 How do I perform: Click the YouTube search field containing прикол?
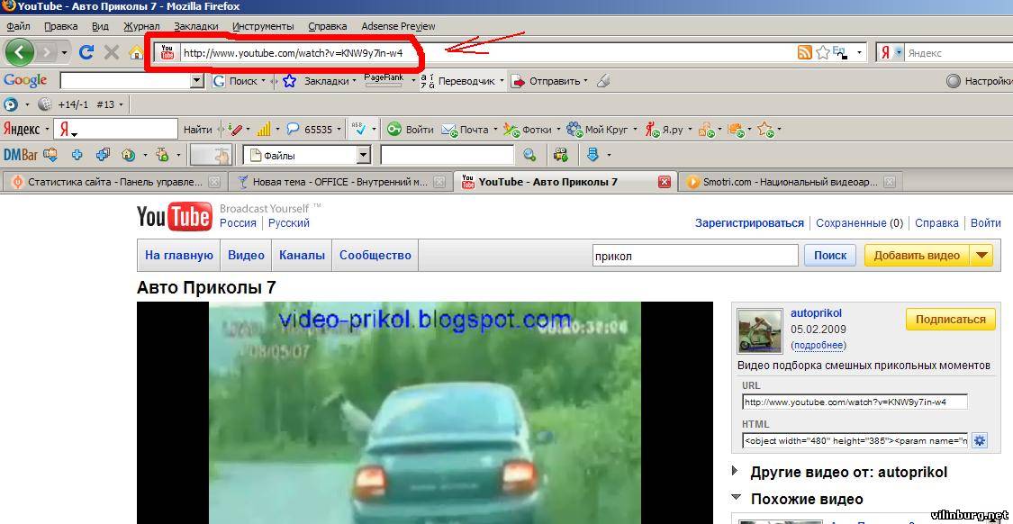coord(694,256)
